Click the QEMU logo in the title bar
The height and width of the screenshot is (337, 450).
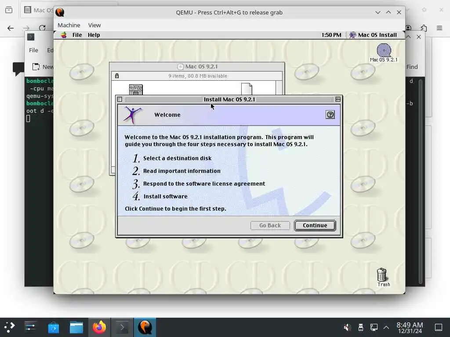click(60, 12)
